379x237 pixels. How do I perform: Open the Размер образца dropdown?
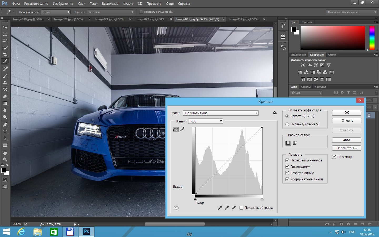(56, 12)
